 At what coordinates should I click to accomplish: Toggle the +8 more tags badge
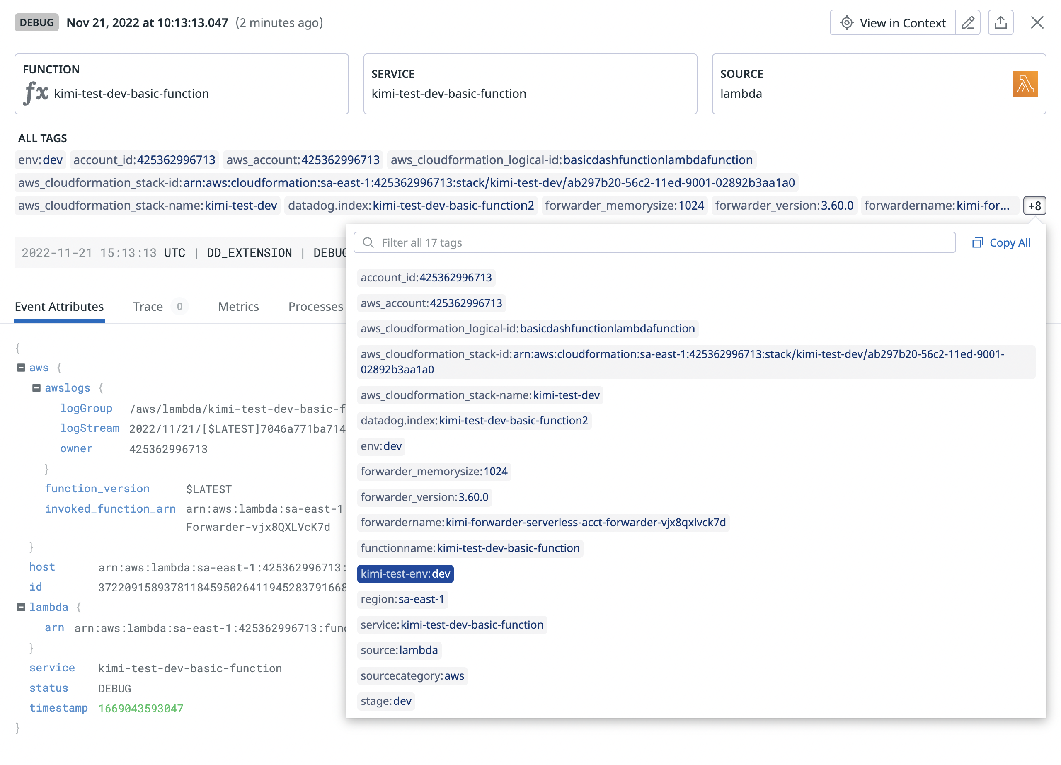pyautogui.click(x=1034, y=206)
